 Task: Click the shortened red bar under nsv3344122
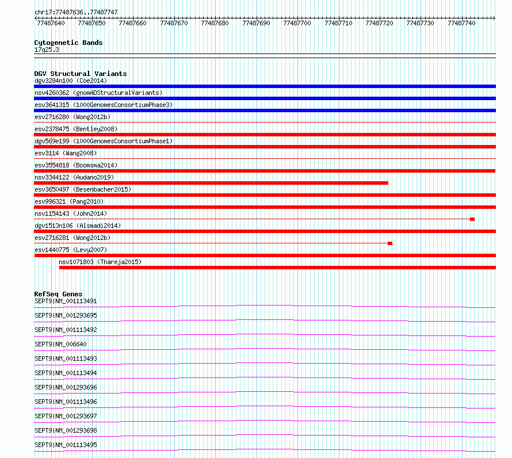[211, 183]
